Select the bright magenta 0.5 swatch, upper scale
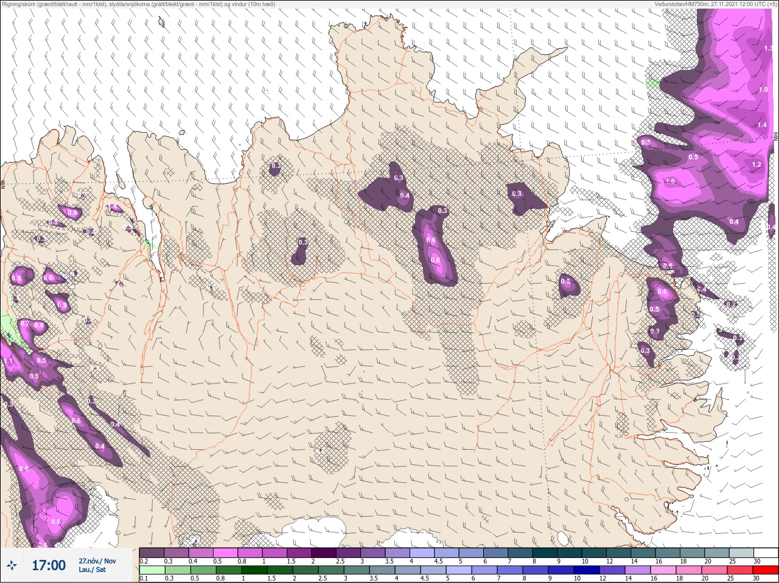Viewport: 779px width, 583px height. click(225, 553)
